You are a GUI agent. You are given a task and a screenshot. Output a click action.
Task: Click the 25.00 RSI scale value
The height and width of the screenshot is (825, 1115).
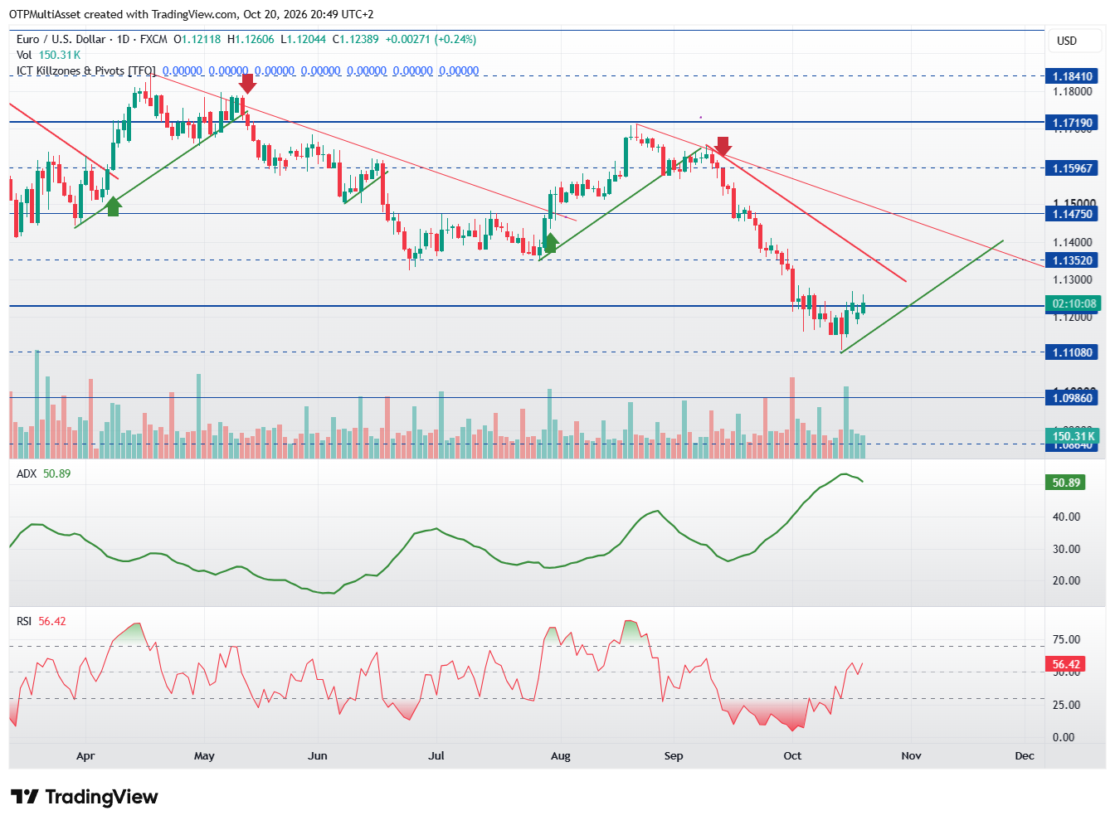point(1066,705)
